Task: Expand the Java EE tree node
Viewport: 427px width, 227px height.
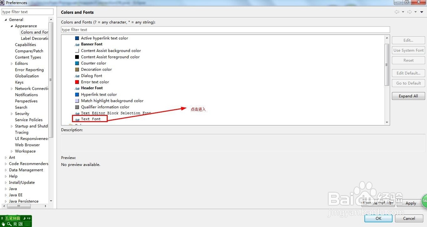Action: 6,195
